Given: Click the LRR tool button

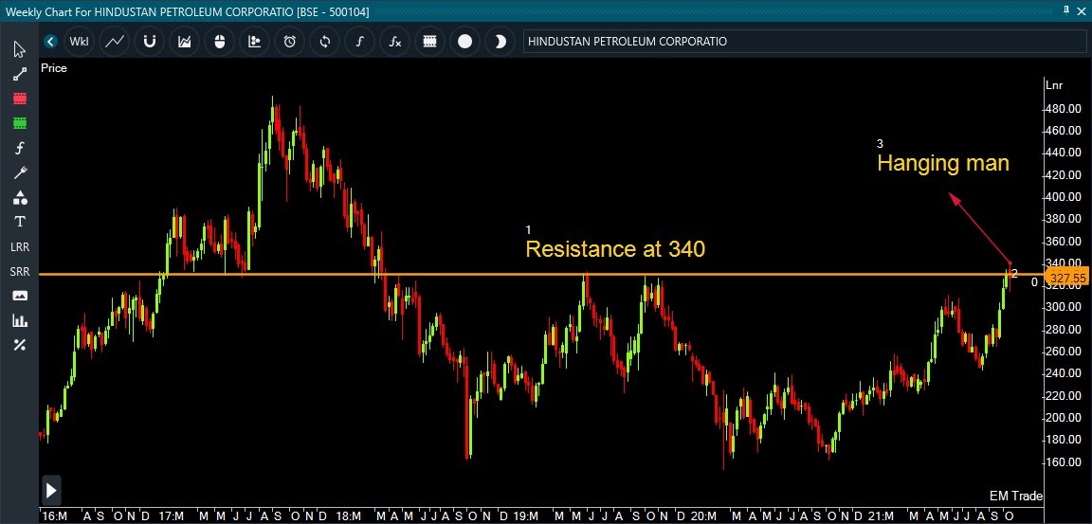Looking at the screenshot, I should click(x=20, y=247).
